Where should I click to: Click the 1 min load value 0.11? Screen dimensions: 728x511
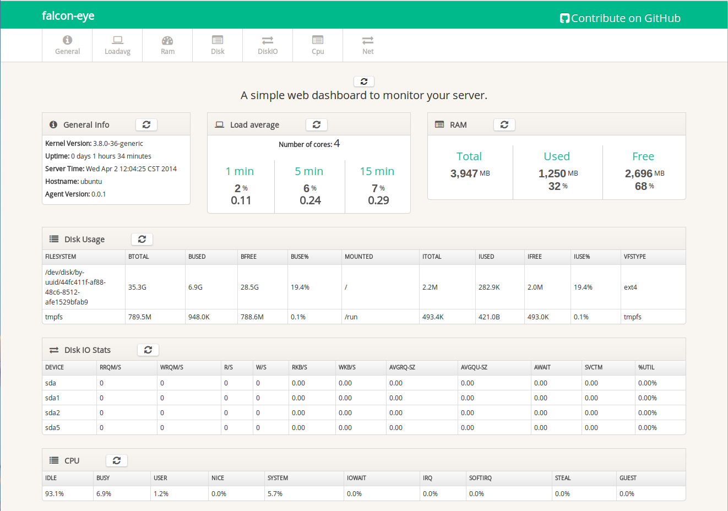241,200
